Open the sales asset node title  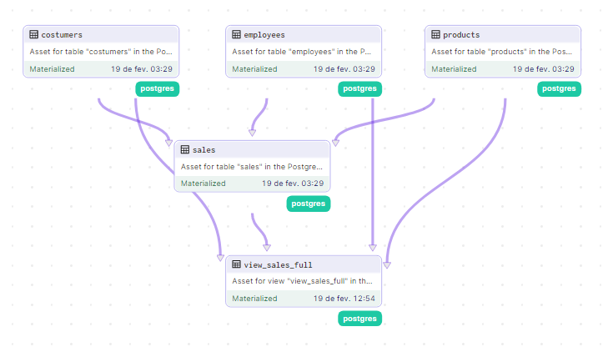[203, 150]
